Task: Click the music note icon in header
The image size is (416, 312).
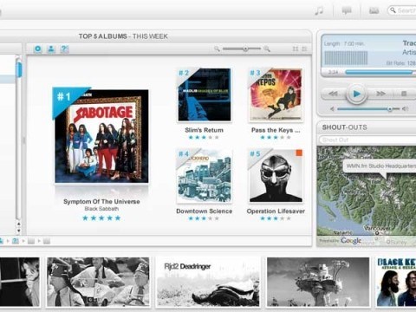Action: [319, 11]
